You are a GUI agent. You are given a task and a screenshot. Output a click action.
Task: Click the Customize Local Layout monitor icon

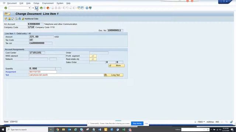click(x=90, y=8)
